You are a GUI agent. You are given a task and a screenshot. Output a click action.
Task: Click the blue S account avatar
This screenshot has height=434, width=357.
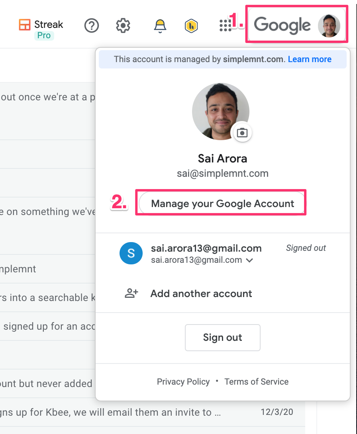click(x=131, y=253)
